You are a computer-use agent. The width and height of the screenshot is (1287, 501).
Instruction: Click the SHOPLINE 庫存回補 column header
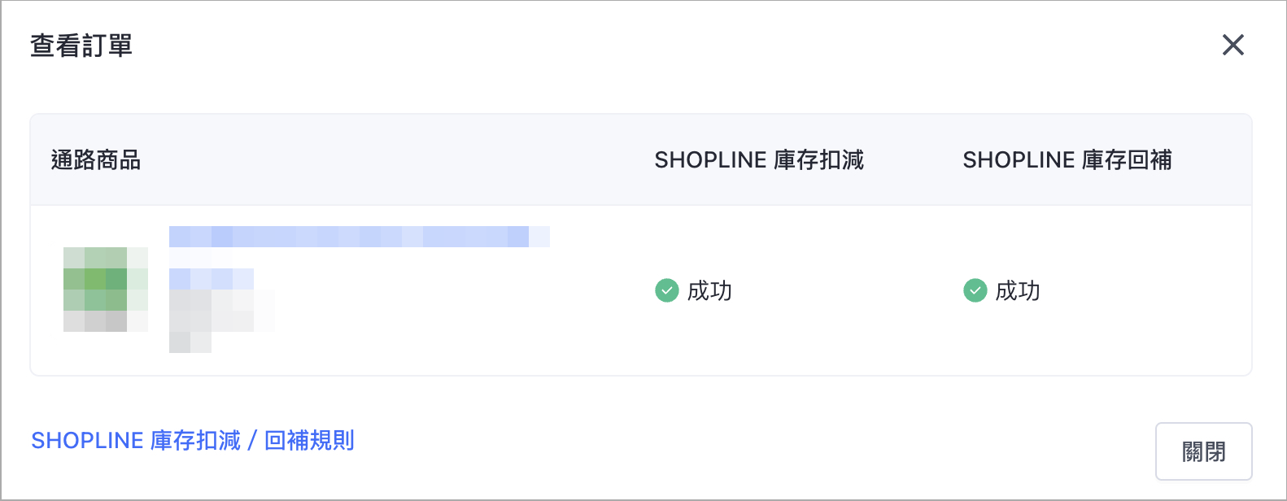[x=1067, y=159]
